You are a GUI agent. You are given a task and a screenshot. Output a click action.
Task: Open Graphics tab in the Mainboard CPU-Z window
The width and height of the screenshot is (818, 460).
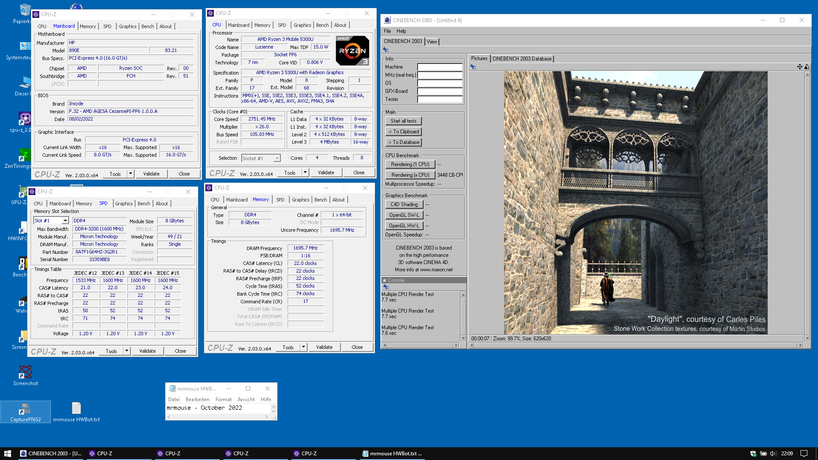128,26
